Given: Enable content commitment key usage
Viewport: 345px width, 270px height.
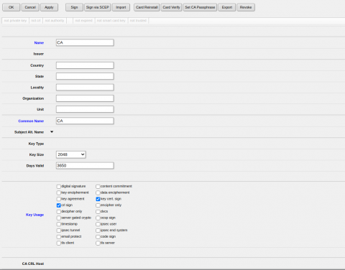Looking at the screenshot, I should click(98, 187).
